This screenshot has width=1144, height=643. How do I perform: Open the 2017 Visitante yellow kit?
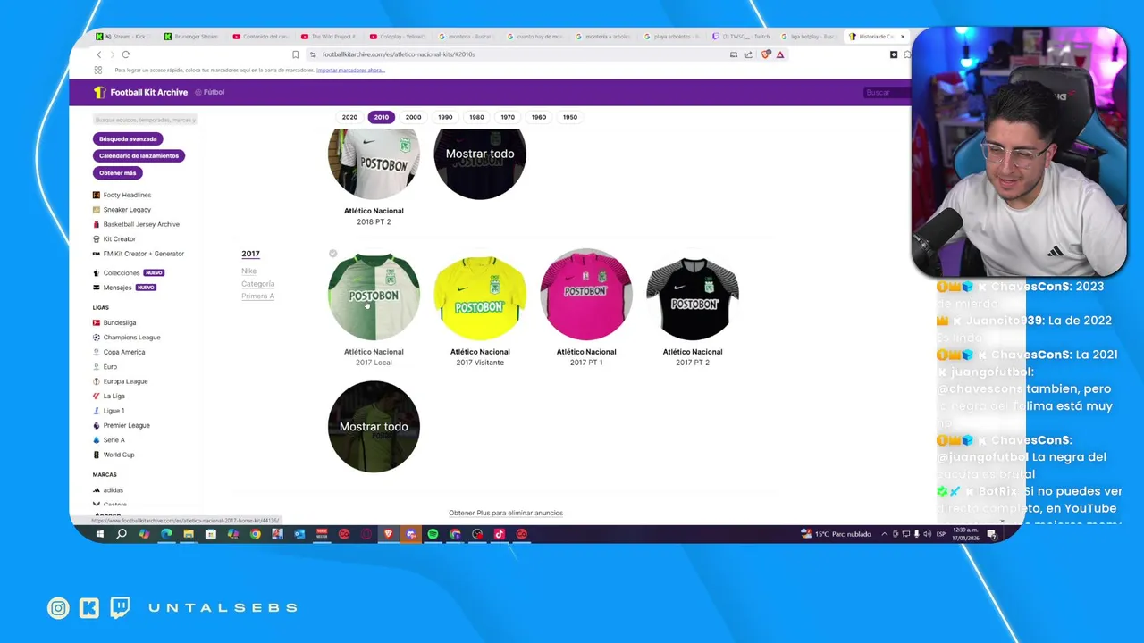pyautogui.click(x=480, y=296)
